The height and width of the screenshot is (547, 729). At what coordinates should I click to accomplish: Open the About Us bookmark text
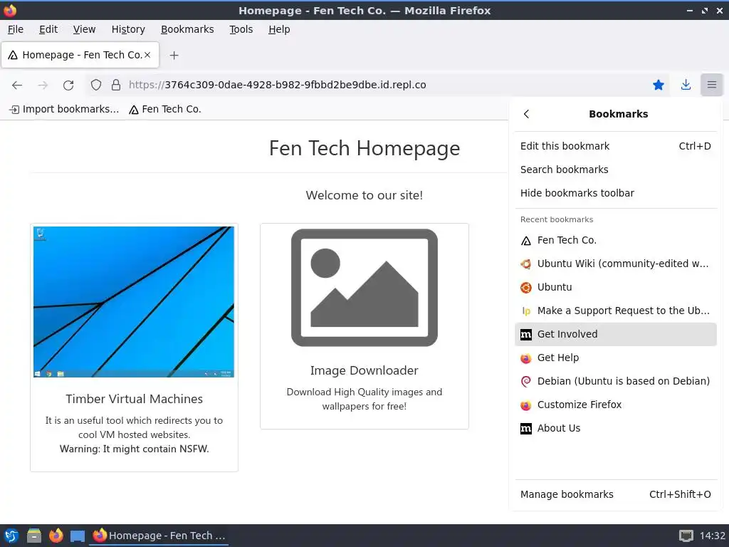559,428
